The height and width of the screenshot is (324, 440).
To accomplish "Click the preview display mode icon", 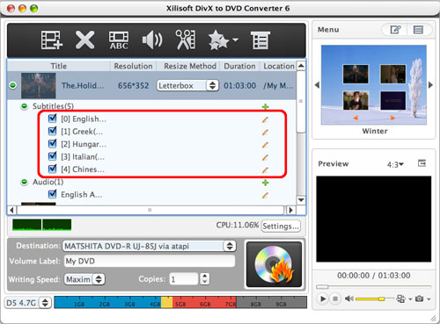I will click(x=400, y=299).
